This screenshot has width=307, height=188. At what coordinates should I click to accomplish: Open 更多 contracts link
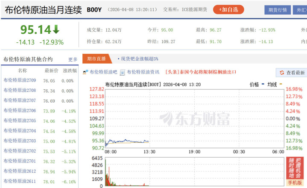click(73, 59)
